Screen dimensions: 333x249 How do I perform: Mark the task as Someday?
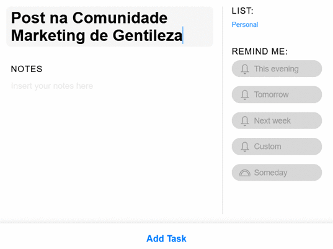tap(277, 173)
